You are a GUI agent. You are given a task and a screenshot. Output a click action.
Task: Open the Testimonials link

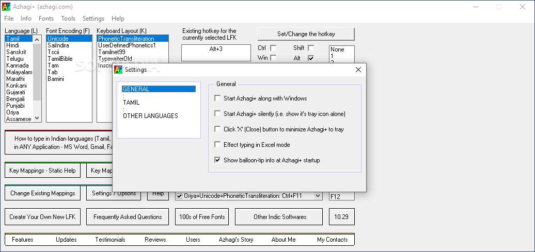(110, 240)
